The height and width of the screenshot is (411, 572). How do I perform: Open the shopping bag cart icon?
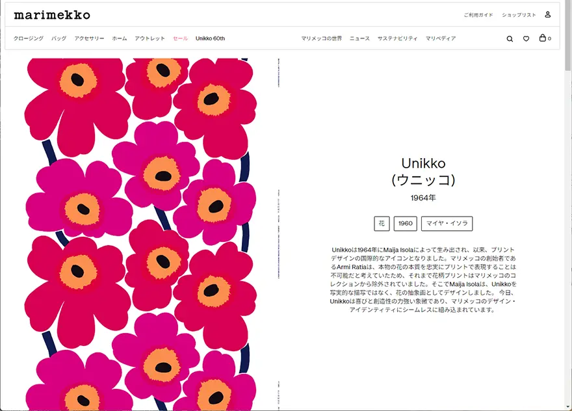pyautogui.click(x=545, y=38)
